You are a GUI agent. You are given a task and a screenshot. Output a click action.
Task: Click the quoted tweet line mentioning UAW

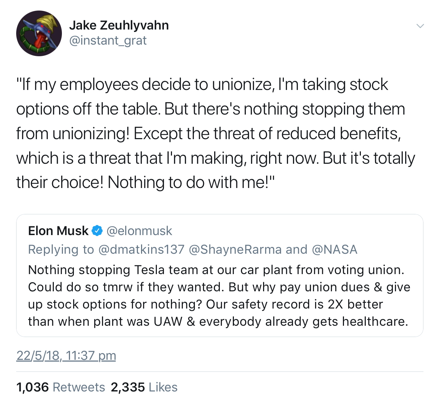218,322
